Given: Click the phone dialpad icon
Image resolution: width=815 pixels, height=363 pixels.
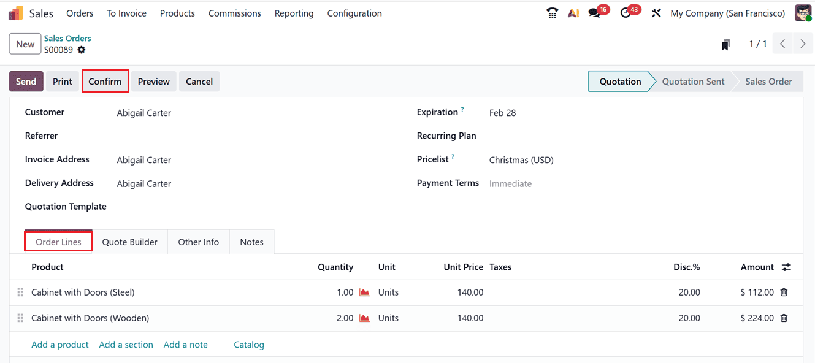Looking at the screenshot, I should point(552,12).
